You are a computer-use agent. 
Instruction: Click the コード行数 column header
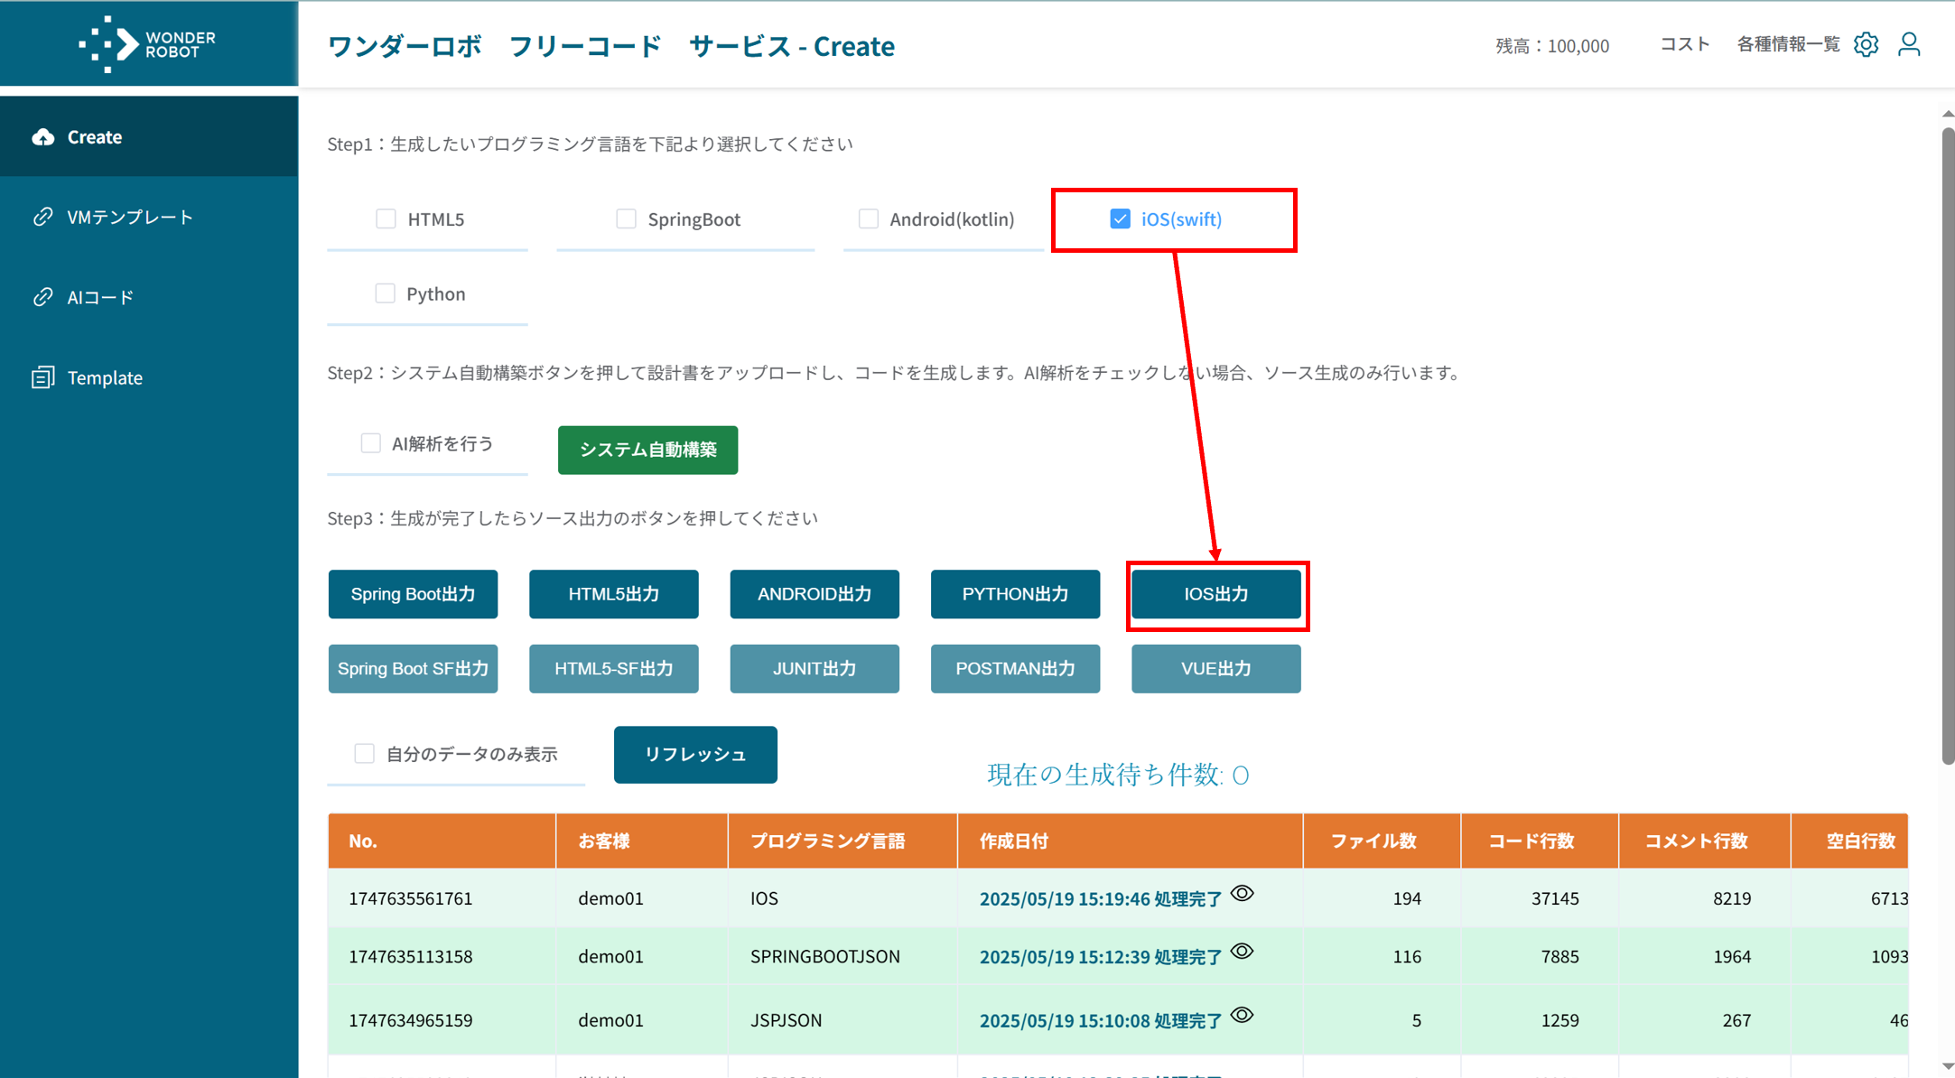click(1540, 841)
